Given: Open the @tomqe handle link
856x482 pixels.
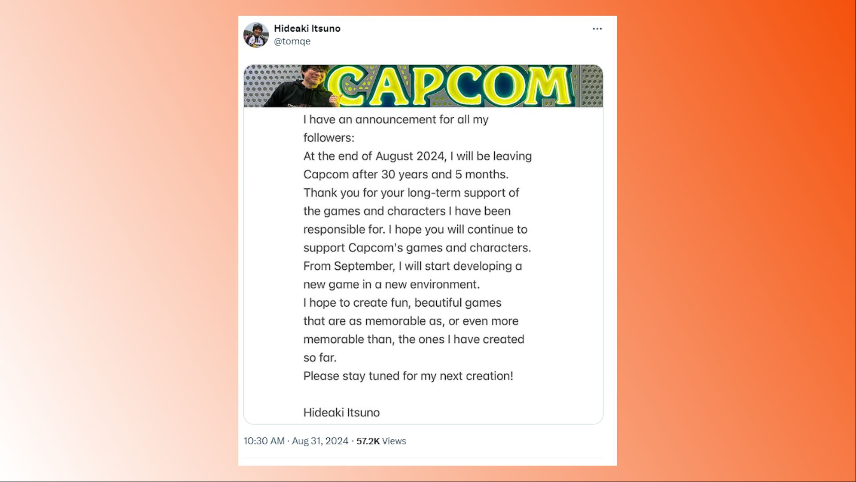Looking at the screenshot, I should [292, 41].
